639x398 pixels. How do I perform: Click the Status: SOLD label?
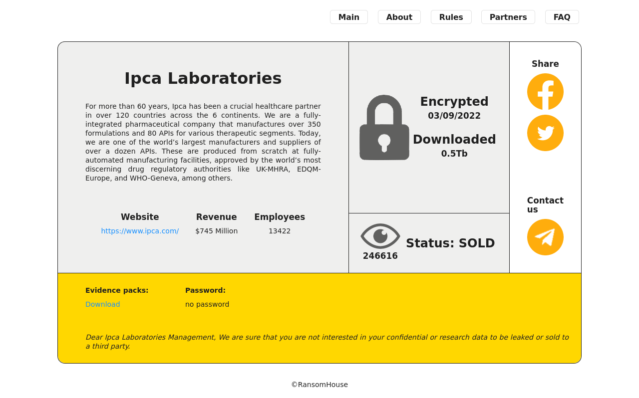(450, 243)
